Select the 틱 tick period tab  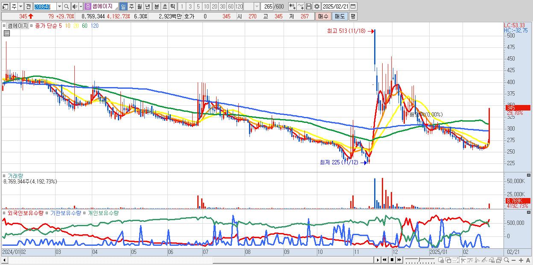(x=173, y=6)
